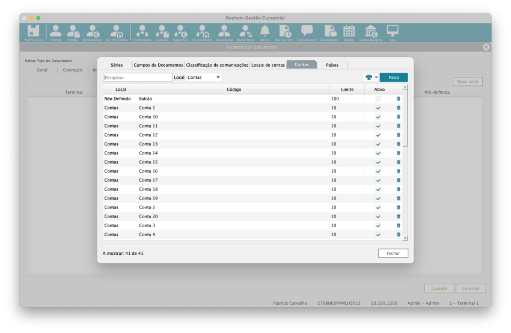
Task: Click the Fechar button
Action: [393, 253]
